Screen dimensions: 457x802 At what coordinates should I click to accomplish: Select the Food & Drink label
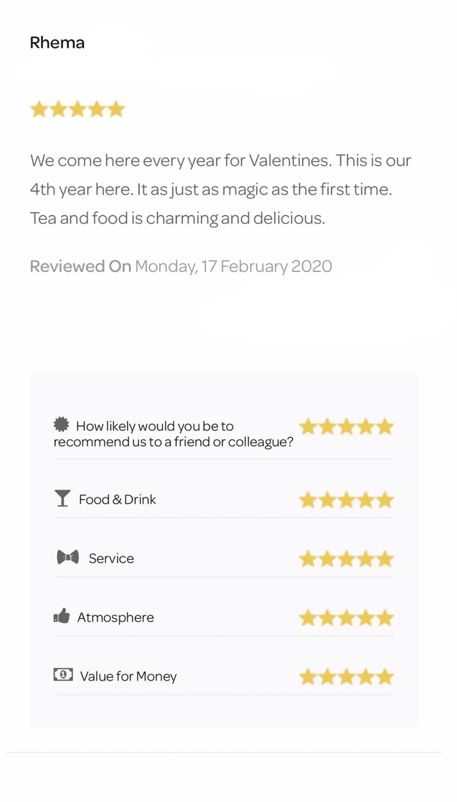coord(117,500)
